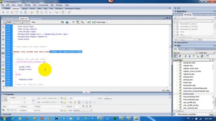Select register.php in Local Files
The width and height of the screenshot is (216, 121).
[188, 66]
